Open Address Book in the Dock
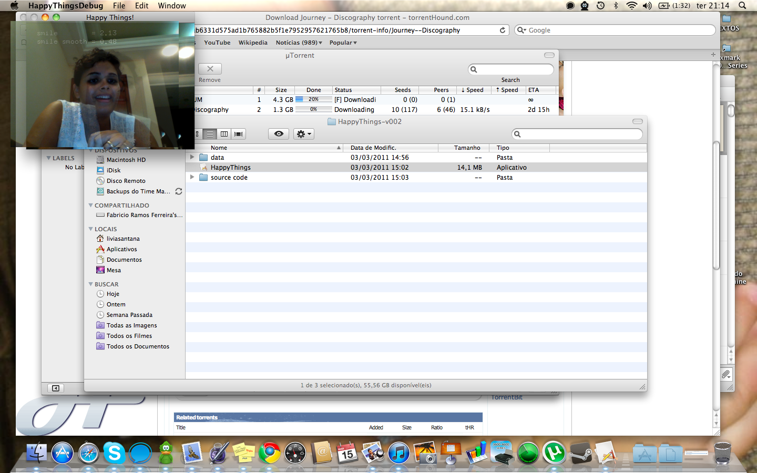 [321, 453]
